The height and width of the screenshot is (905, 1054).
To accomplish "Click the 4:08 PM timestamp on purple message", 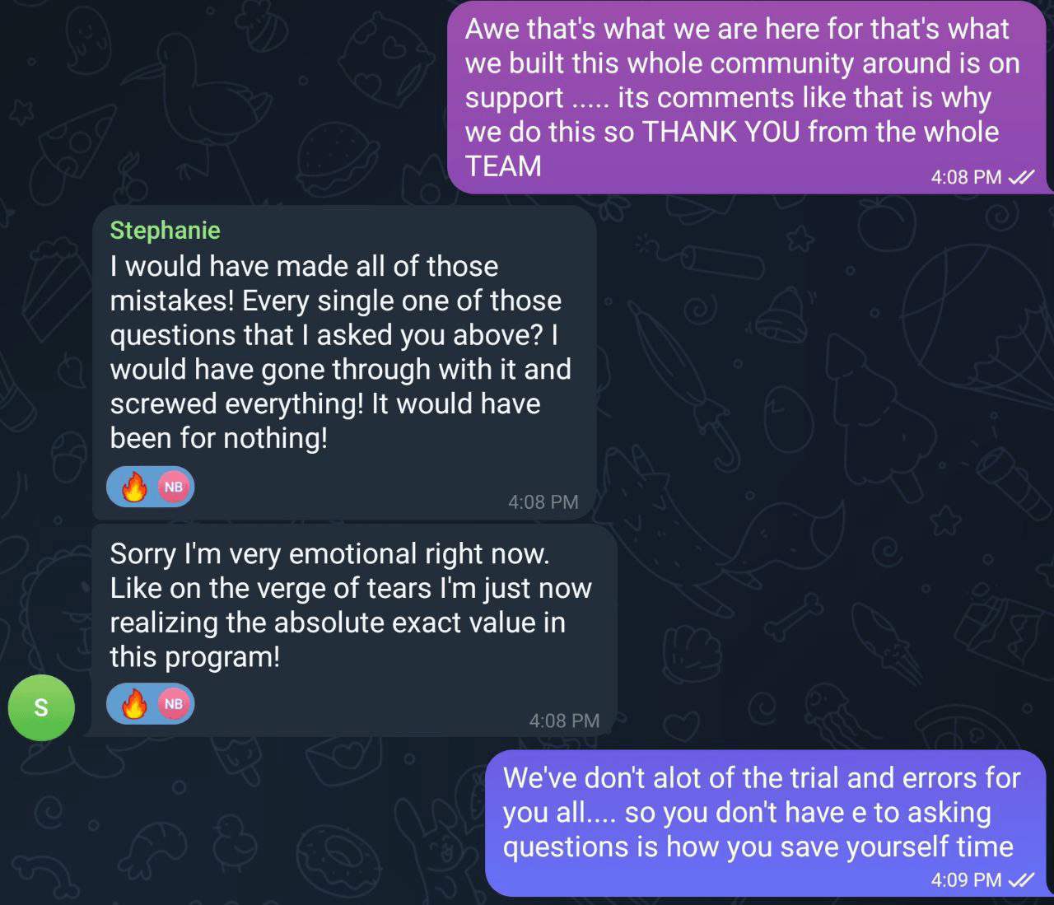I will pos(966,177).
